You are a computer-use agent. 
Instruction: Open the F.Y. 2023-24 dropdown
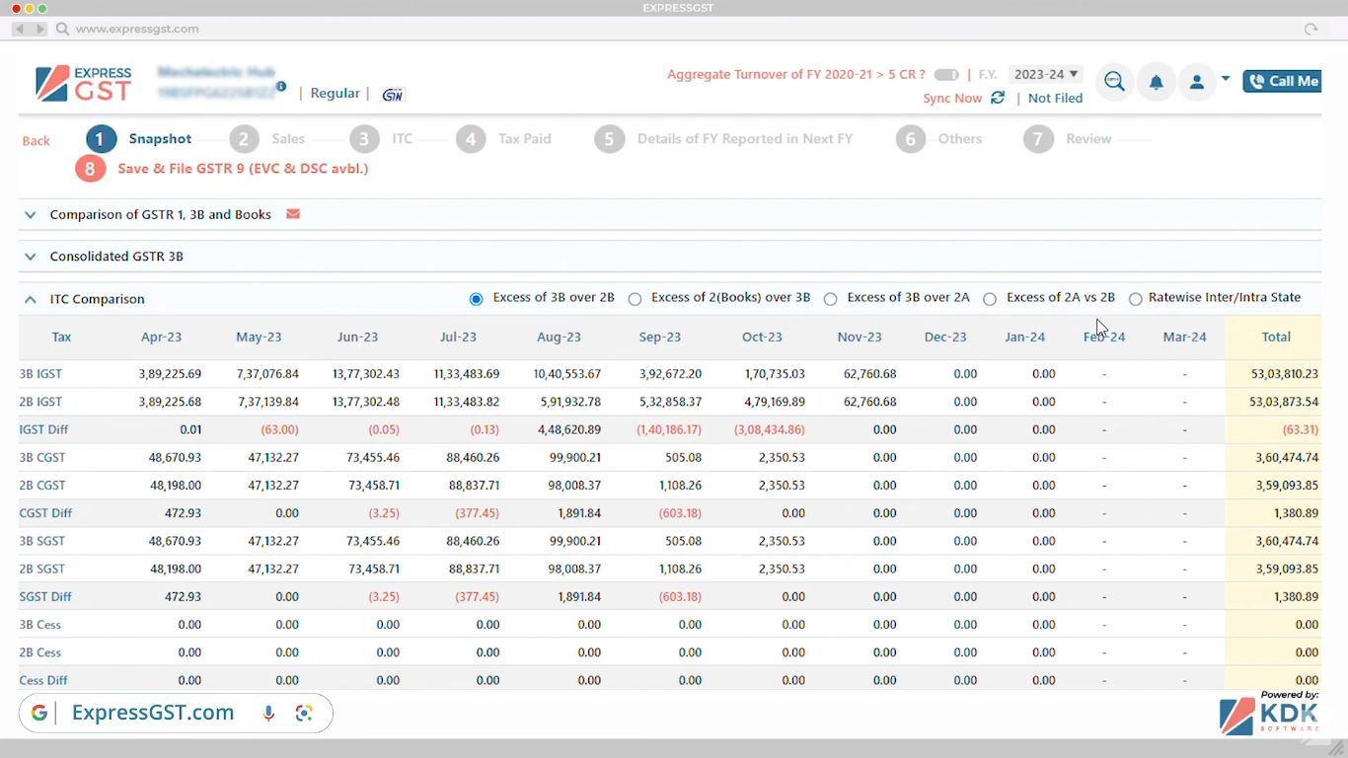tap(1045, 73)
